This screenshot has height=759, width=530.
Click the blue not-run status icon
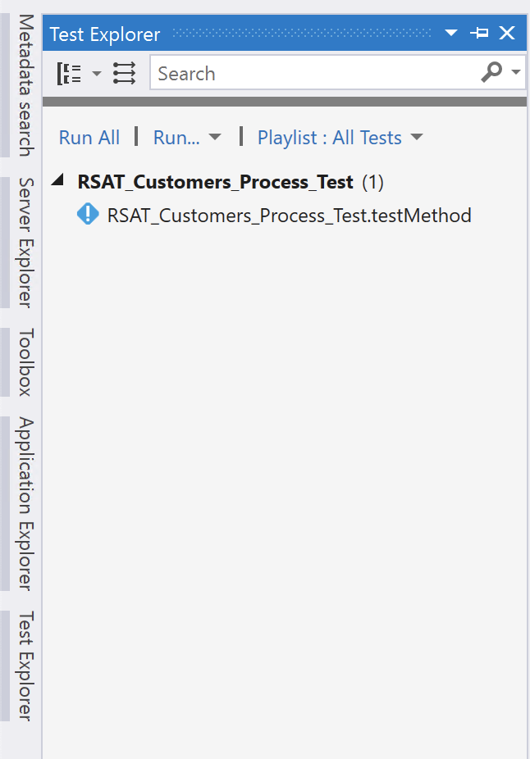[x=88, y=215]
